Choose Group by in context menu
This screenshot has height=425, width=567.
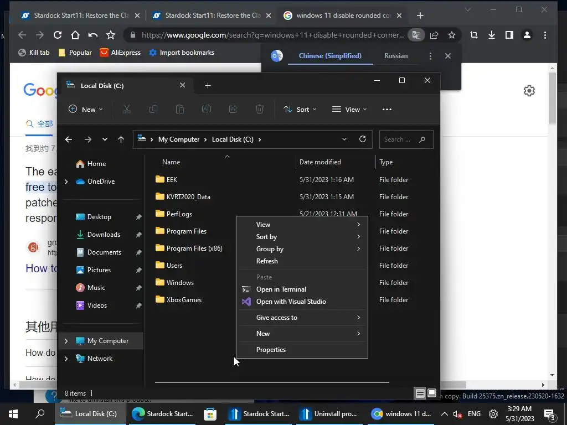pyautogui.click(x=302, y=249)
